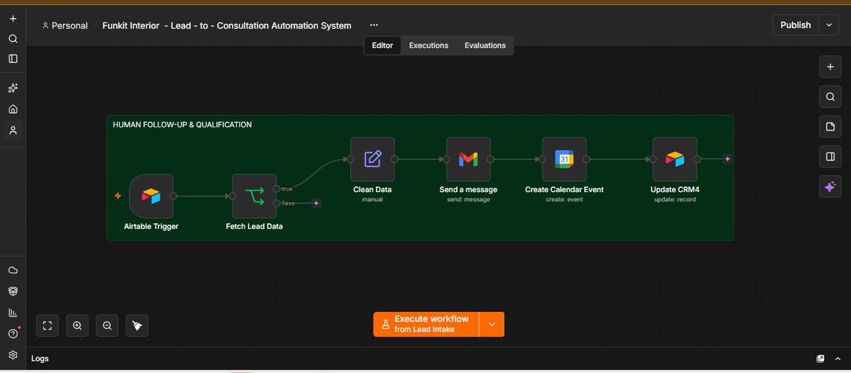Screen dimensions: 851x373
Task: Toggle the side panel icon on right
Action: 830,156
